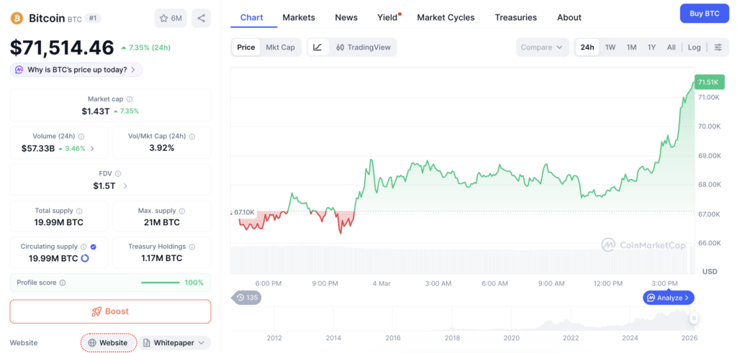Viewport: 737px width, 353px height.
Task: Click Market cap info icon
Action: pyautogui.click(x=130, y=99)
